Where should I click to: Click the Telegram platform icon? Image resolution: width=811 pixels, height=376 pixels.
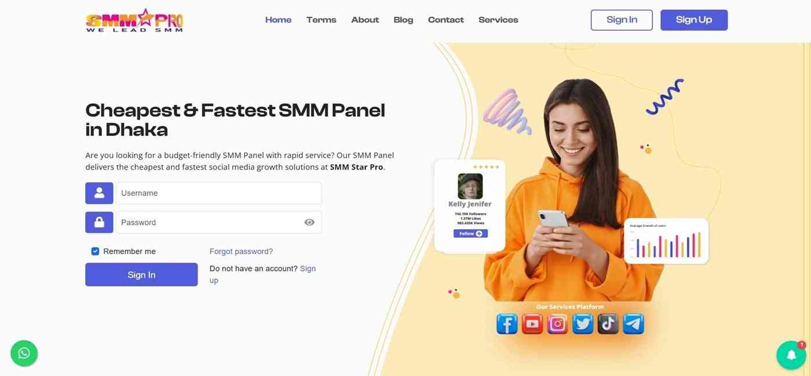pyautogui.click(x=633, y=324)
